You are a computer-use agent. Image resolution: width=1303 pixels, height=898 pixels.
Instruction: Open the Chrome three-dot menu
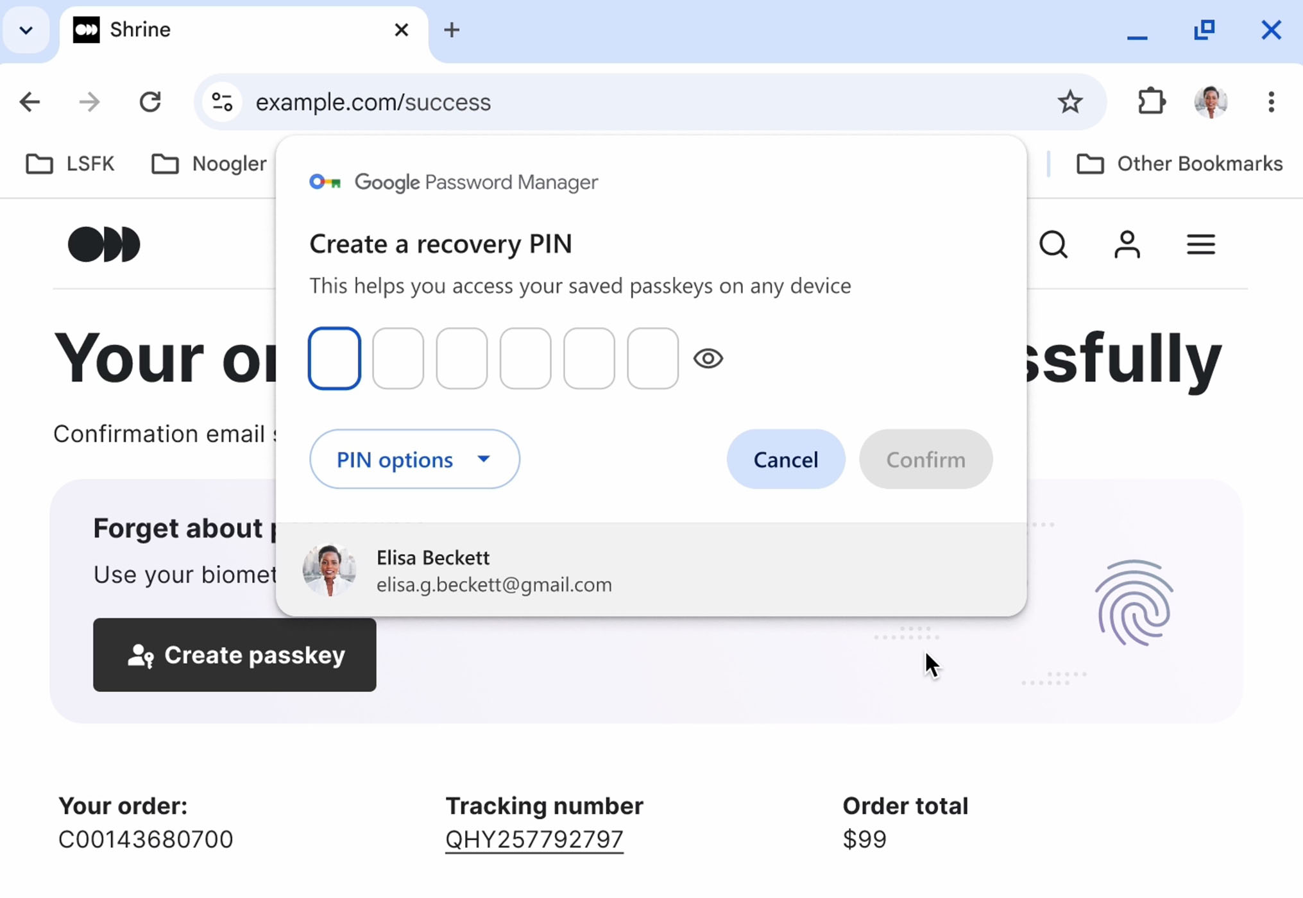pyautogui.click(x=1270, y=102)
